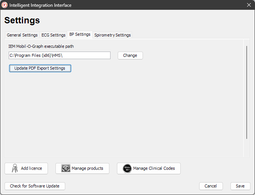Click the IEM Mobil-O-Graph executable path field
255x195 pixels.
click(x=60, y=55)
